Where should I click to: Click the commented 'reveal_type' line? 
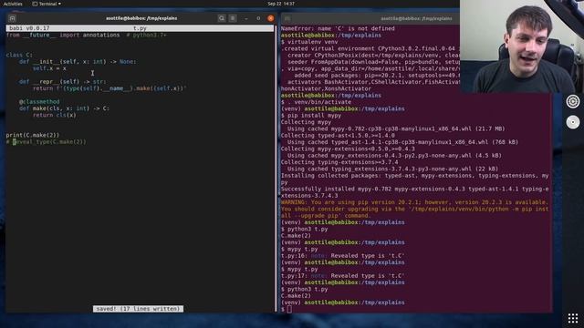pos(47,142)
